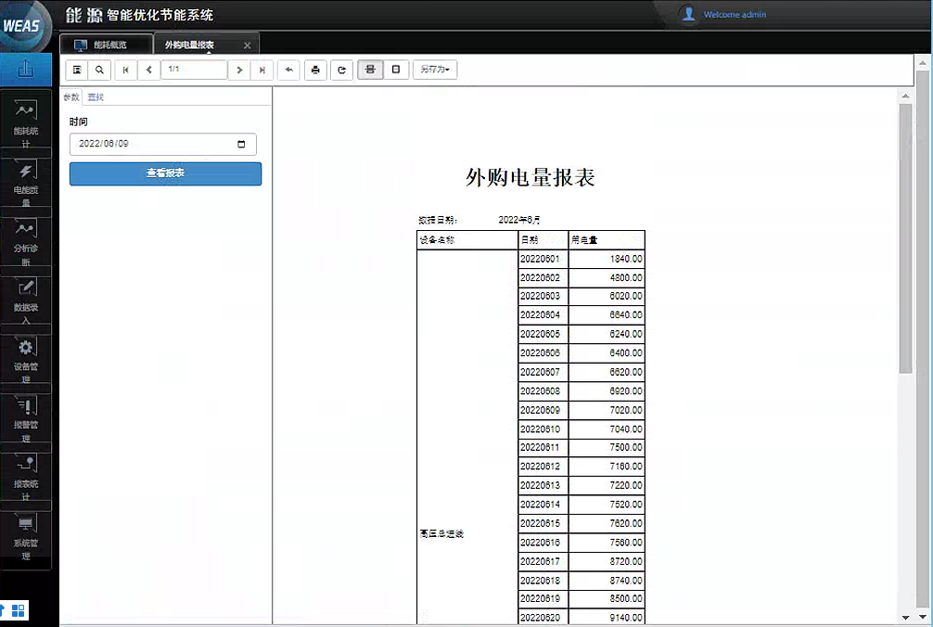Click the 查看报表 button
The image size is (933, 627).
click(165, 173)
